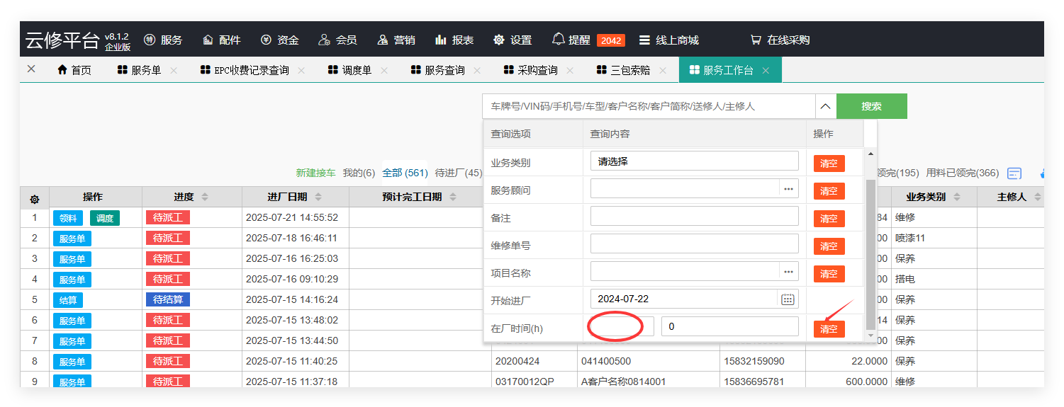Close the 服务工作台 tab
This screenshot has height=407, width=1064.
point(766,71)
